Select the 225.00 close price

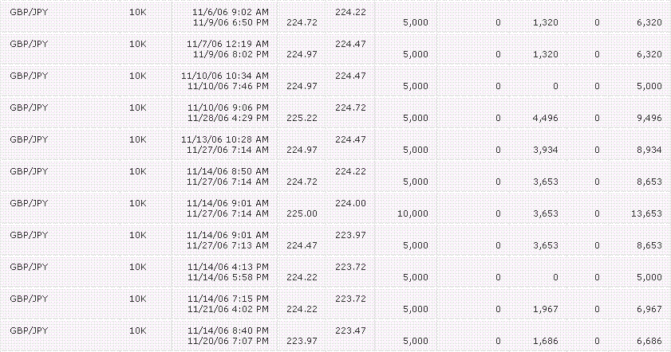(x=302, y=213)
